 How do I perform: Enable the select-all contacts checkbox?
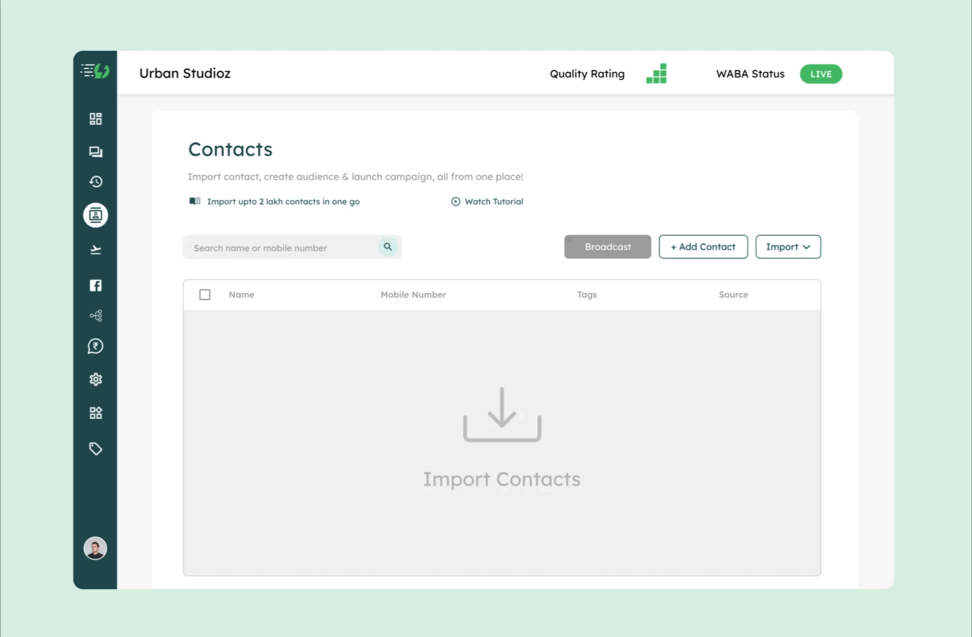tap(204, 294)
